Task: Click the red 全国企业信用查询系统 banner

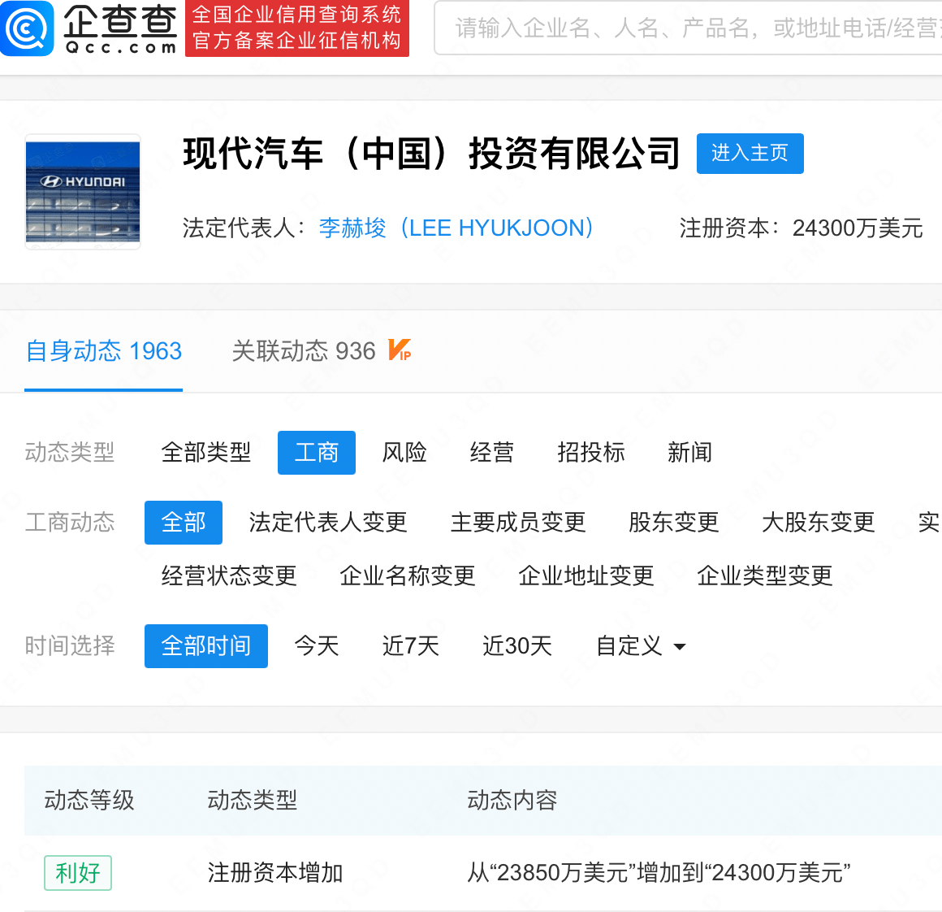Action: coord(296,28)
